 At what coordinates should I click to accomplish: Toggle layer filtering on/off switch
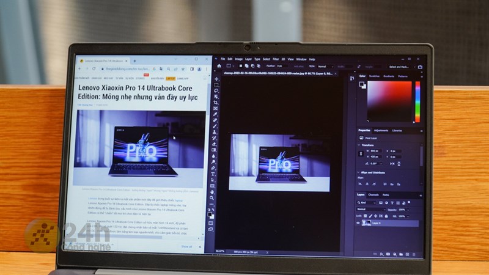(x=409, y=203)
